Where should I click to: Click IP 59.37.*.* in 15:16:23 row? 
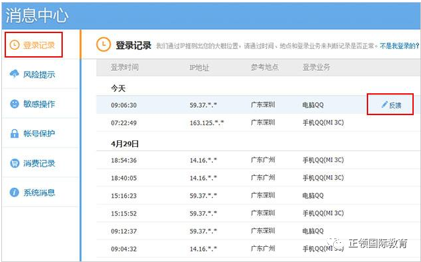pyautogui.click(x=204, y=196)
